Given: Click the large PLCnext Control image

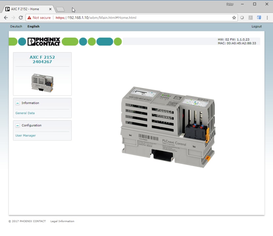Looking at the screenshot, I should 168,127.
